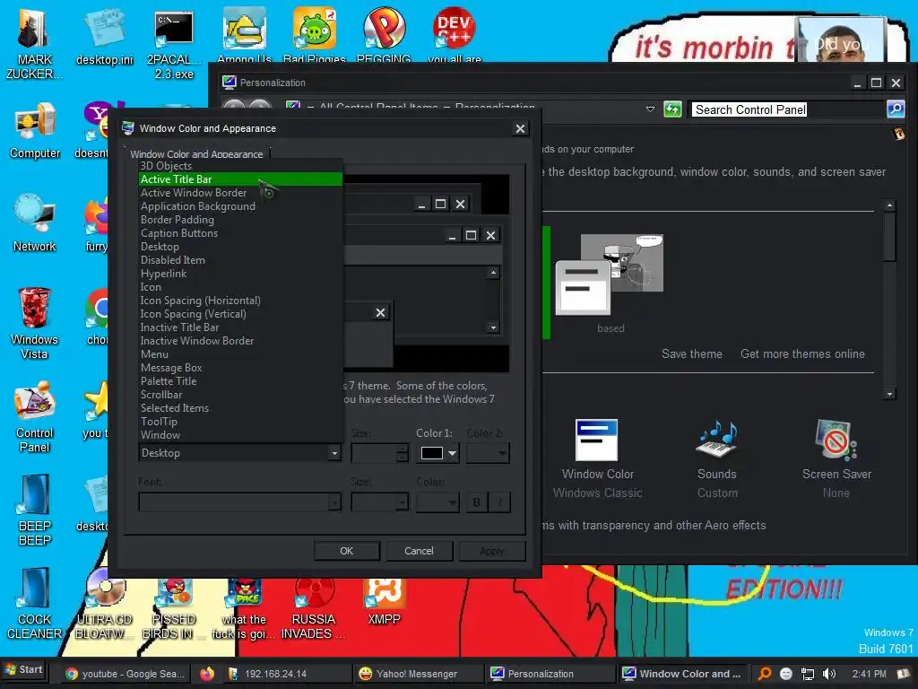Open the Color 1 dropdown swatch

point(437,453)
